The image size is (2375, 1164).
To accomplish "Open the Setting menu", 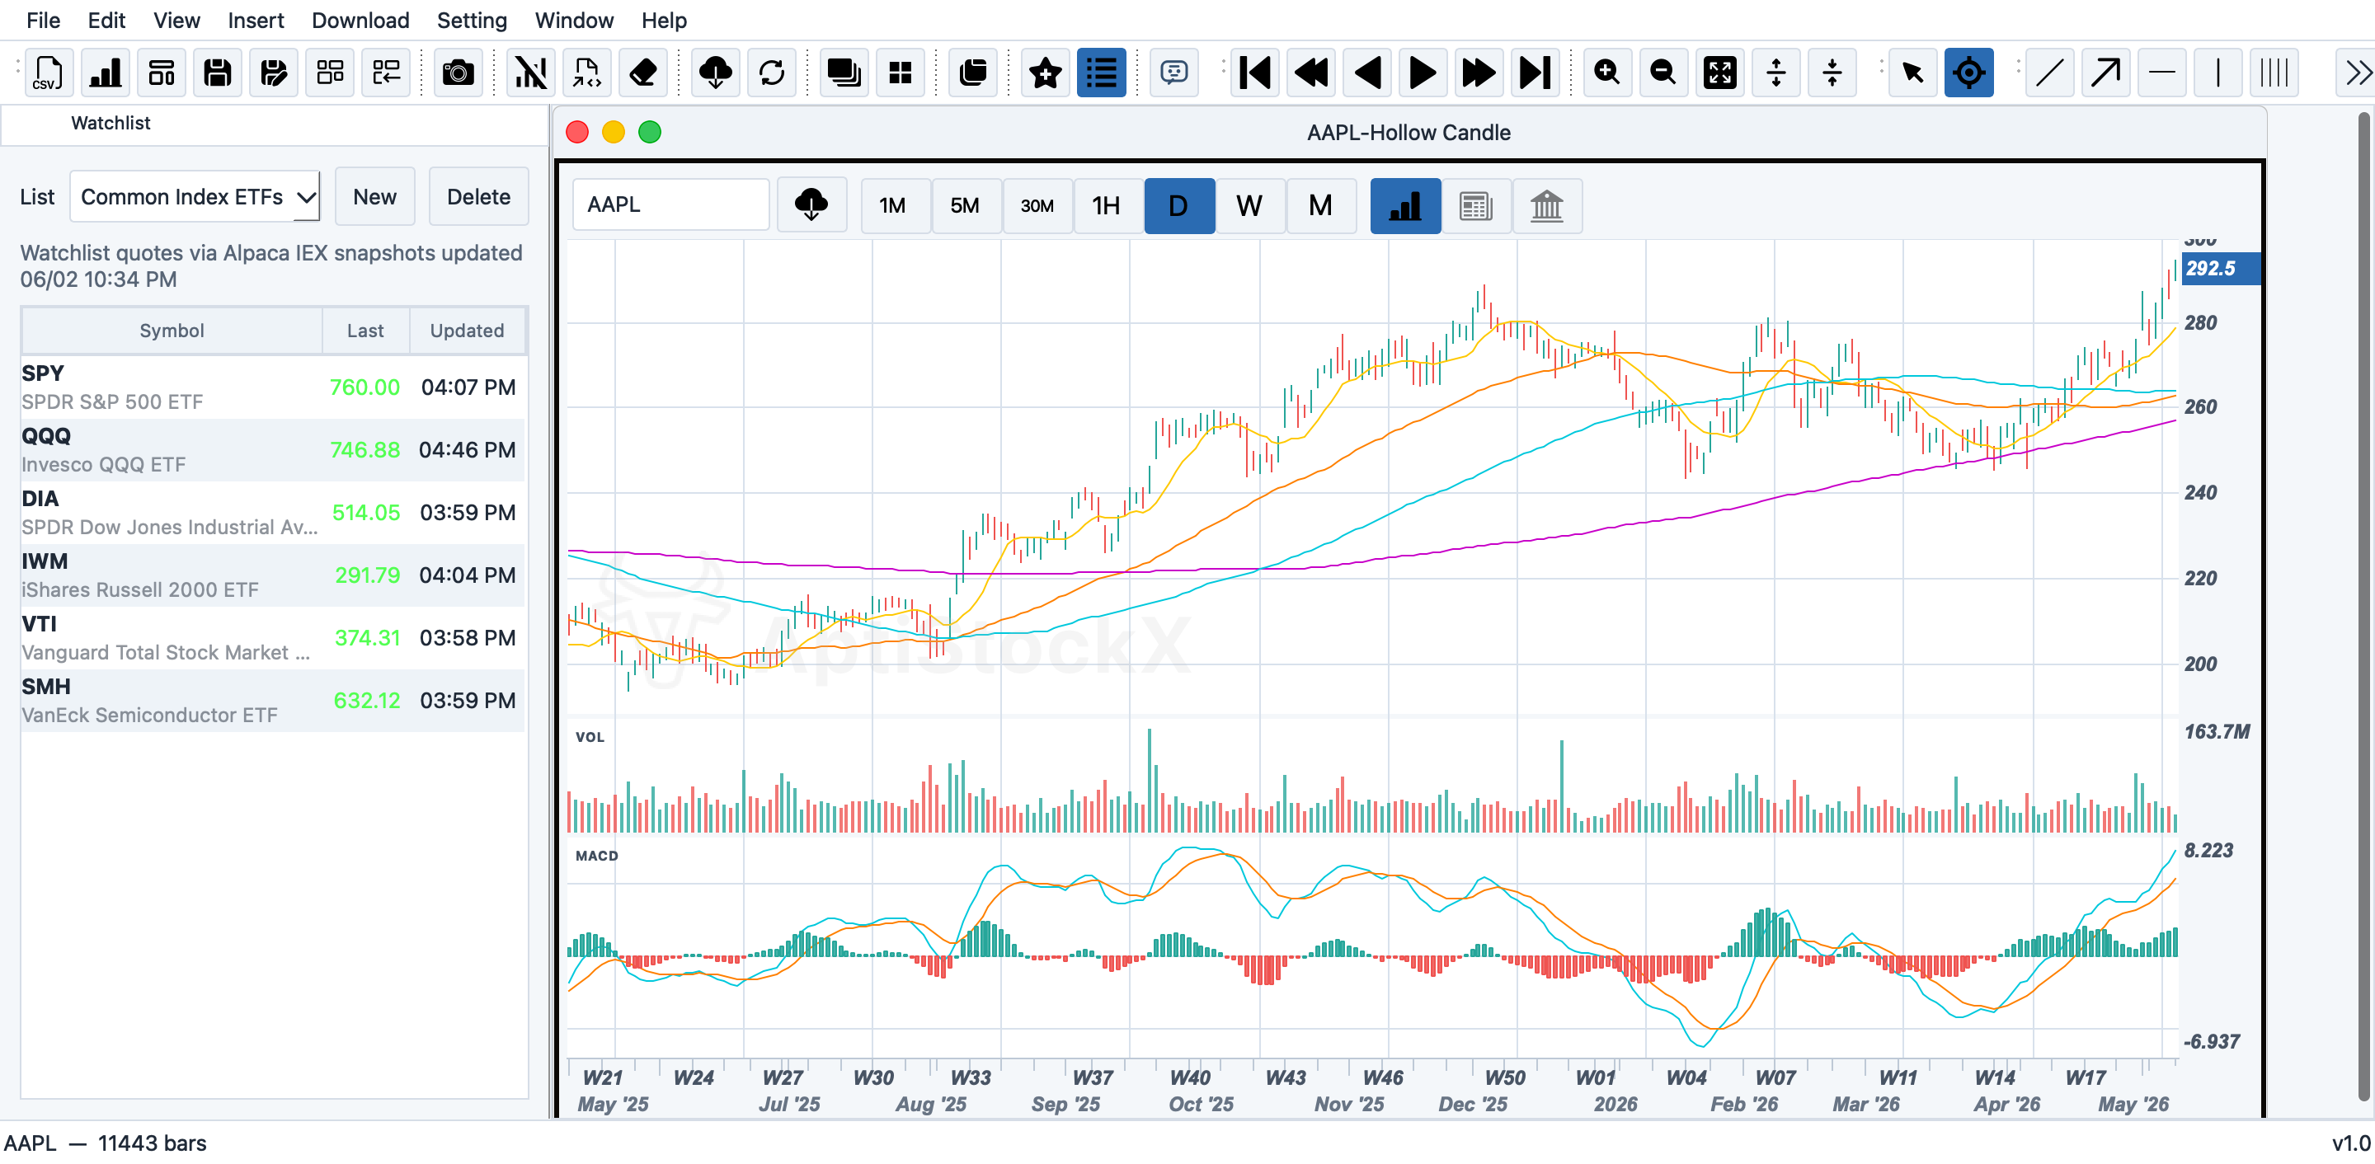I will click(x=472, y=21).
